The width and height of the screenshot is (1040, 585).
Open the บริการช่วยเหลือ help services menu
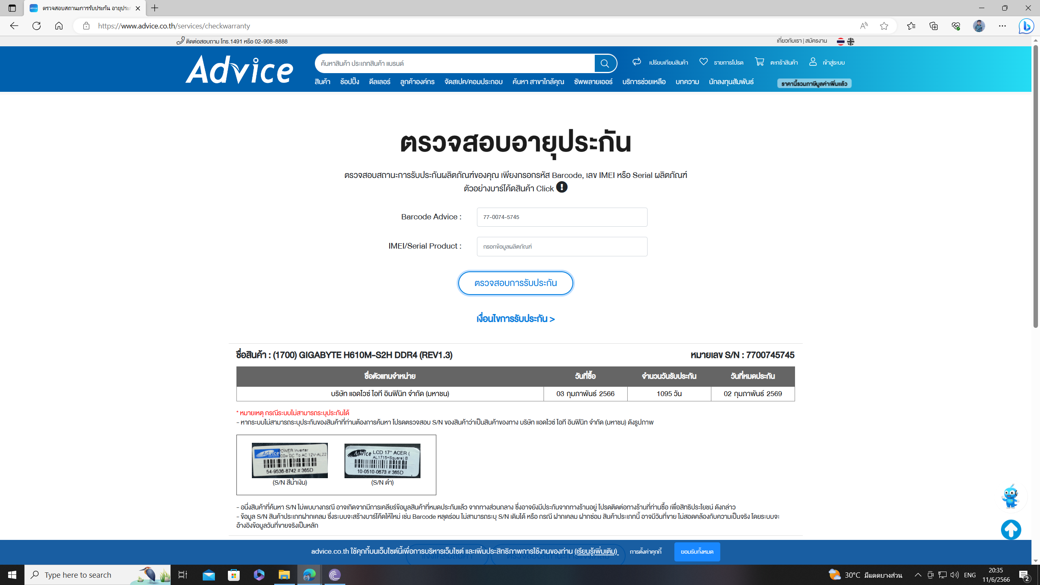click(644, 82)
